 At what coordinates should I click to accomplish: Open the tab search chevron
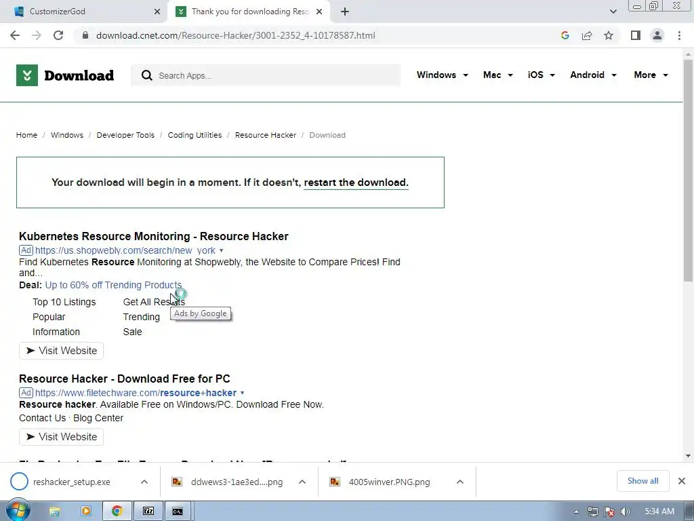(613, 12)
